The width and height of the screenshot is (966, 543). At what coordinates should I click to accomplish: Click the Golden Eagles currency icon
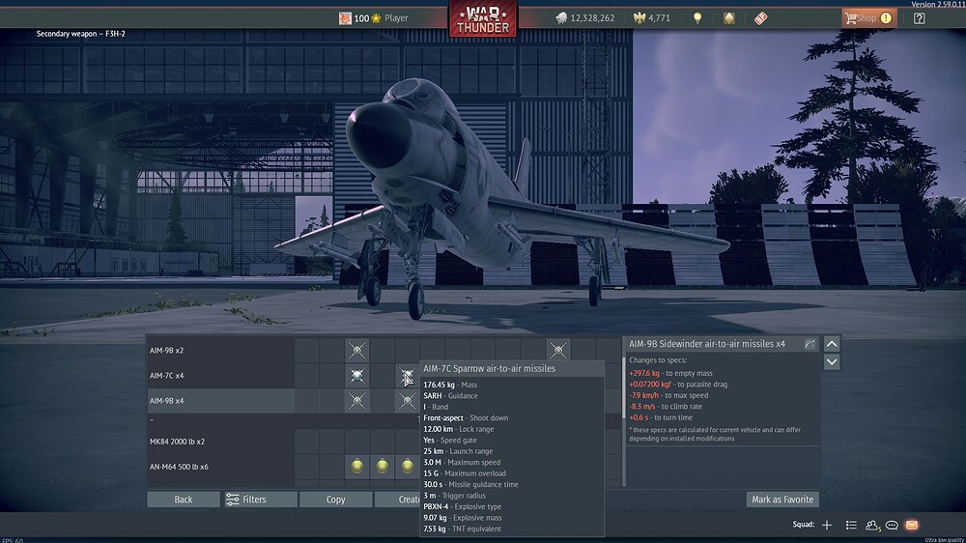639,17
